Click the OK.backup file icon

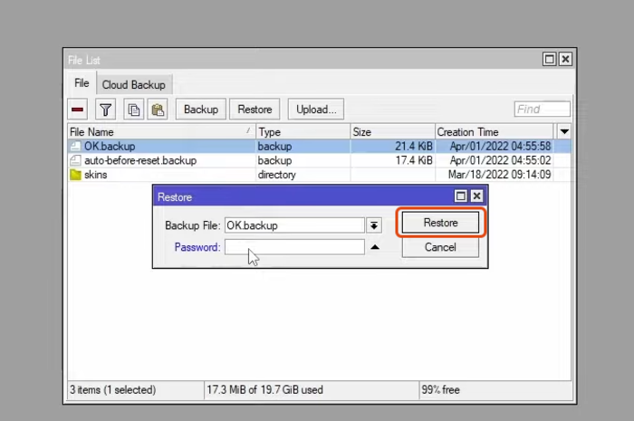click(76, 146)
